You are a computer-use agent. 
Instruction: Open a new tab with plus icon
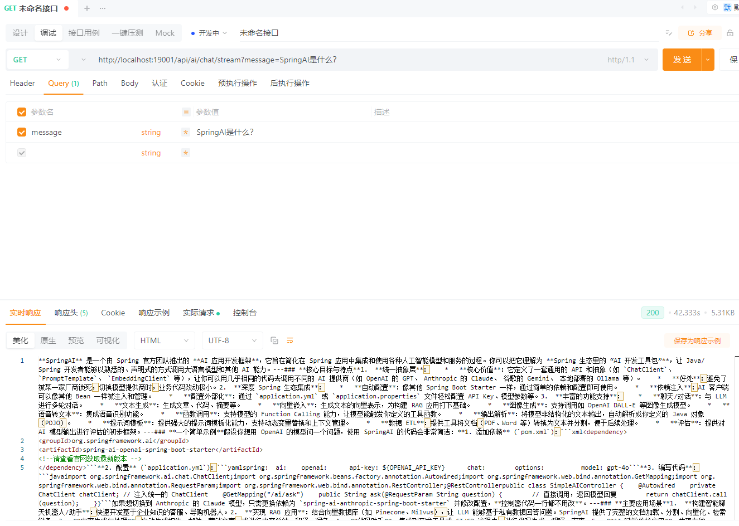[x=87, y=8]
